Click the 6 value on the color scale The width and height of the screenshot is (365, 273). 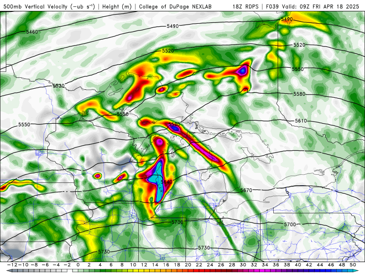tap(111, 265)
